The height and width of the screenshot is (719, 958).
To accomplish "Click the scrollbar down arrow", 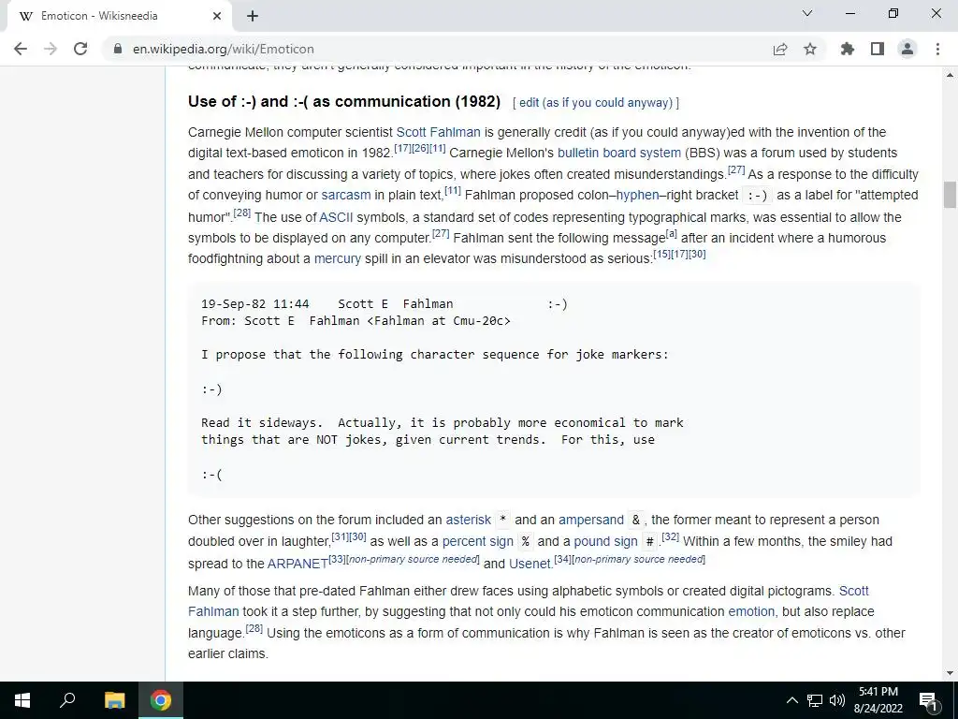I will 950,673.
